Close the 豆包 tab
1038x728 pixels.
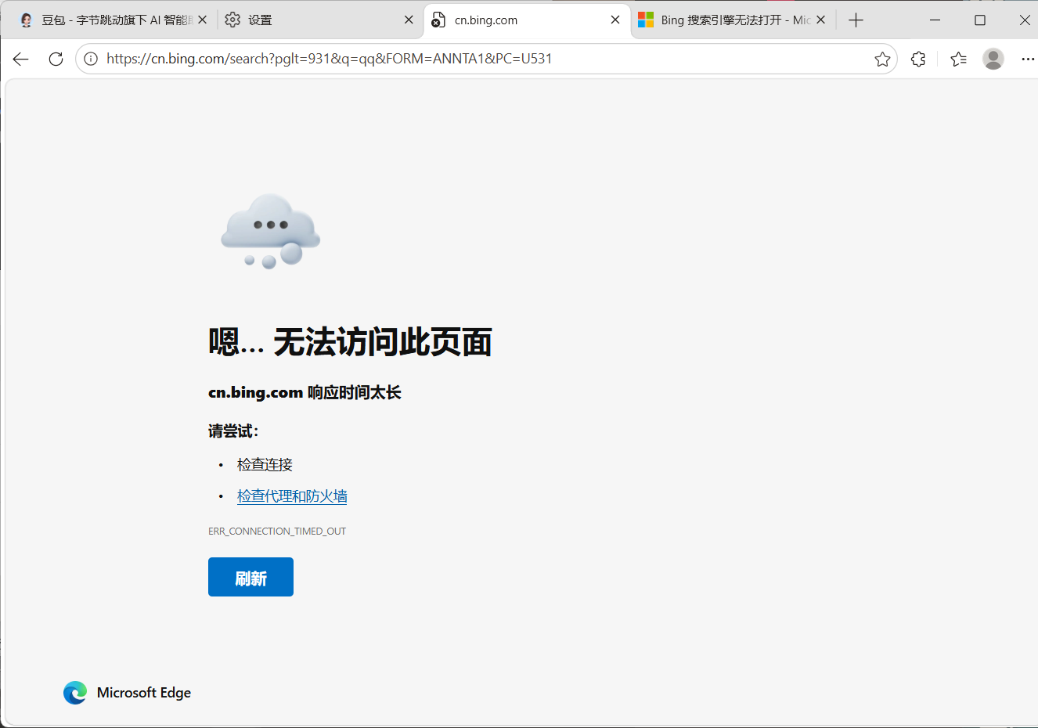point(203,20)
